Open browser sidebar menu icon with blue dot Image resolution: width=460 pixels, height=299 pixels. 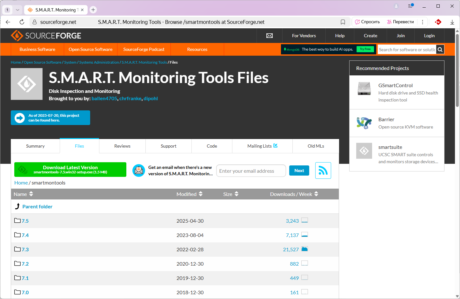click(410, 6)
